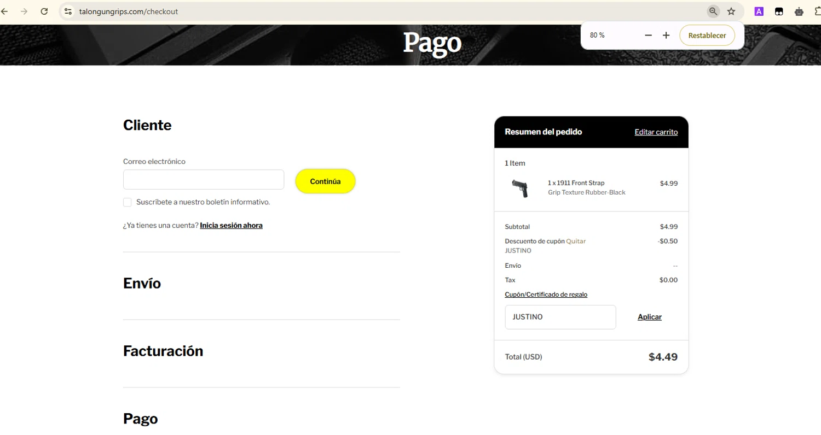
Task: Click the coupon discount value -$0.50
Action: click(x=668, y=241)
